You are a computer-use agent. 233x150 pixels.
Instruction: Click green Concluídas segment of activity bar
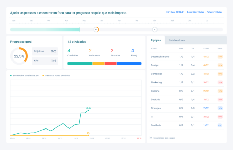click(x=80, y=64)
